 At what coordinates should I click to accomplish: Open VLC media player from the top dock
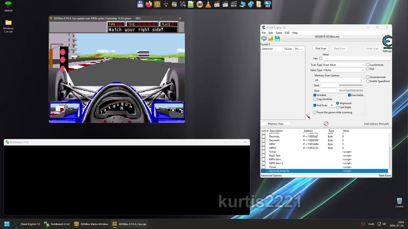click(208, 4)
